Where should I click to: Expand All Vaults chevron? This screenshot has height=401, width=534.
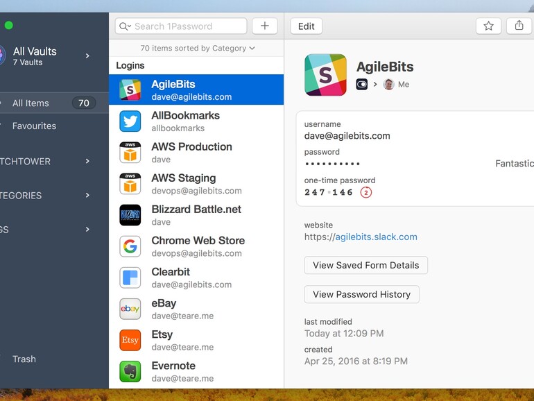point(87,56)
